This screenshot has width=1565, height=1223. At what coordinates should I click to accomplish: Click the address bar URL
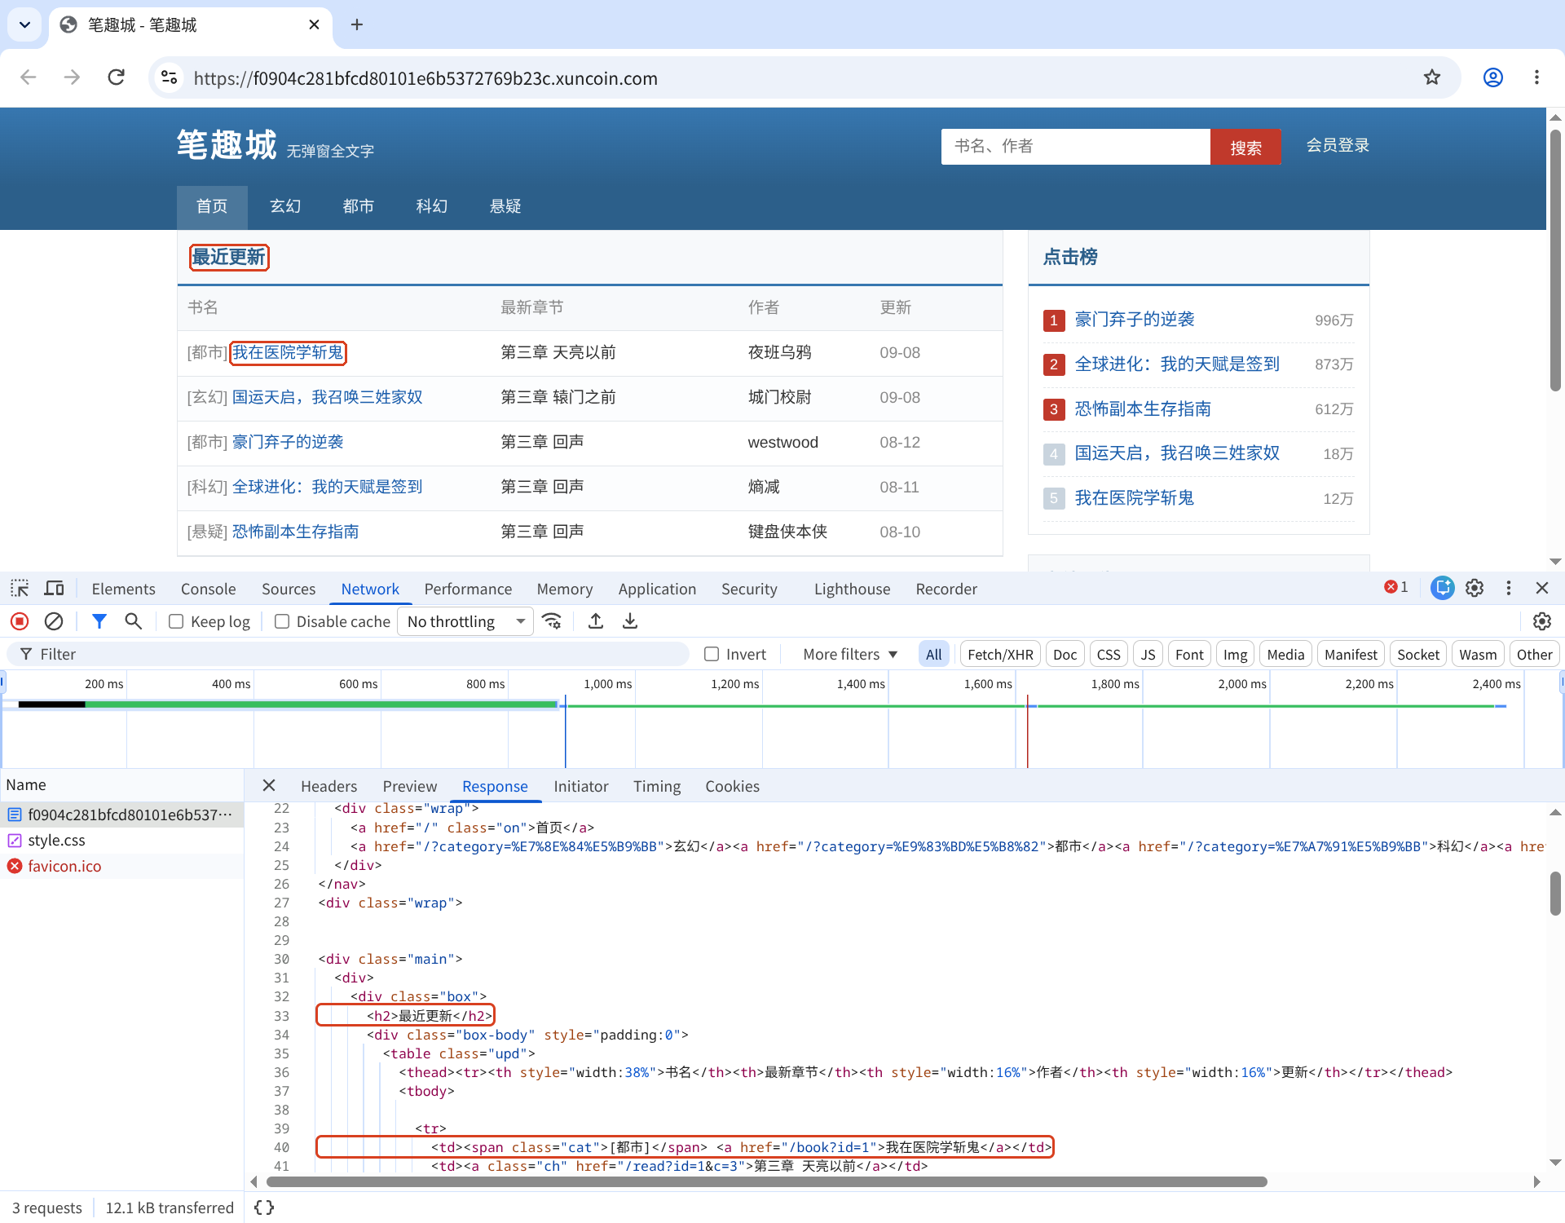[x=425, y=78]
